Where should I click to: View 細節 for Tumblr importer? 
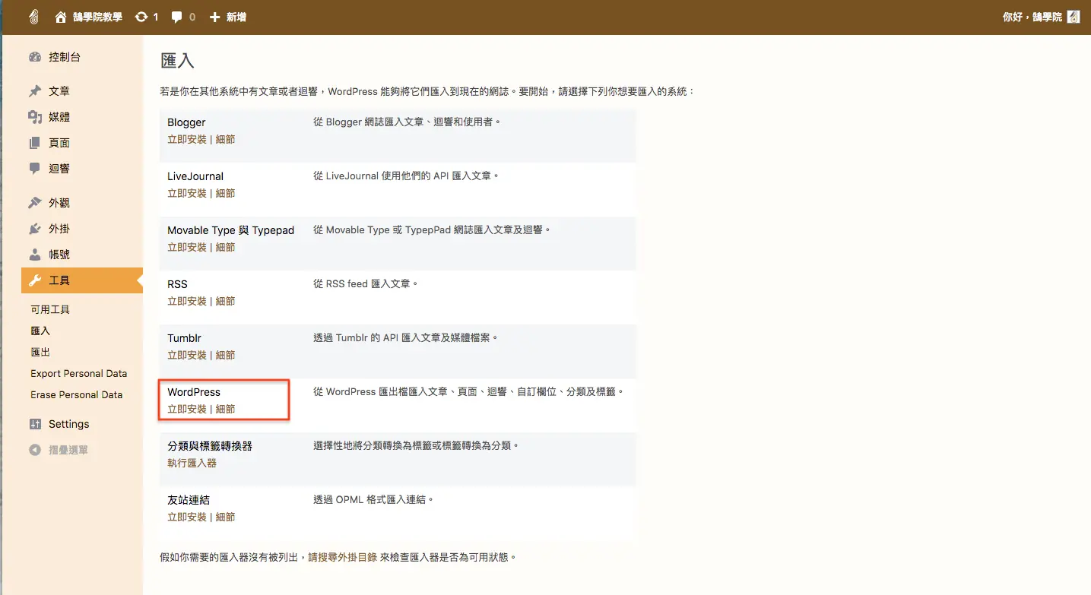226,356
